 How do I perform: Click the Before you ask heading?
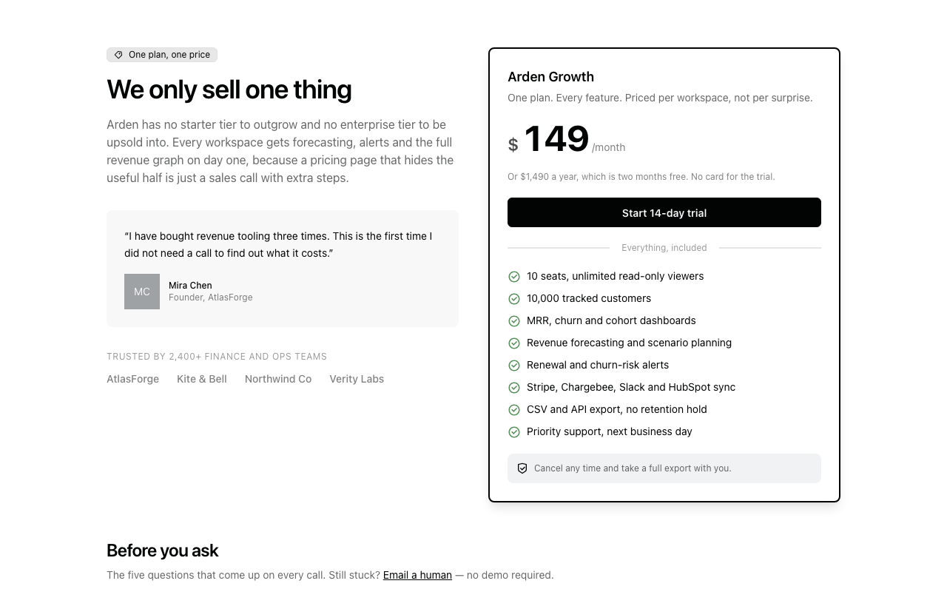tap(163, 551)
